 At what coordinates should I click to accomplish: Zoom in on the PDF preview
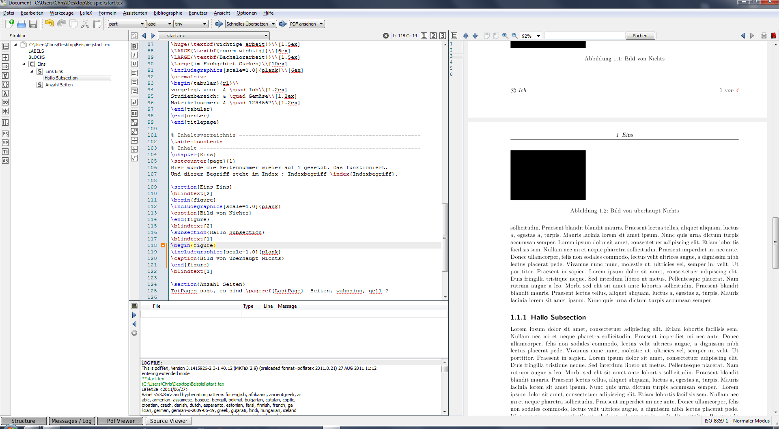click(505, 36)
